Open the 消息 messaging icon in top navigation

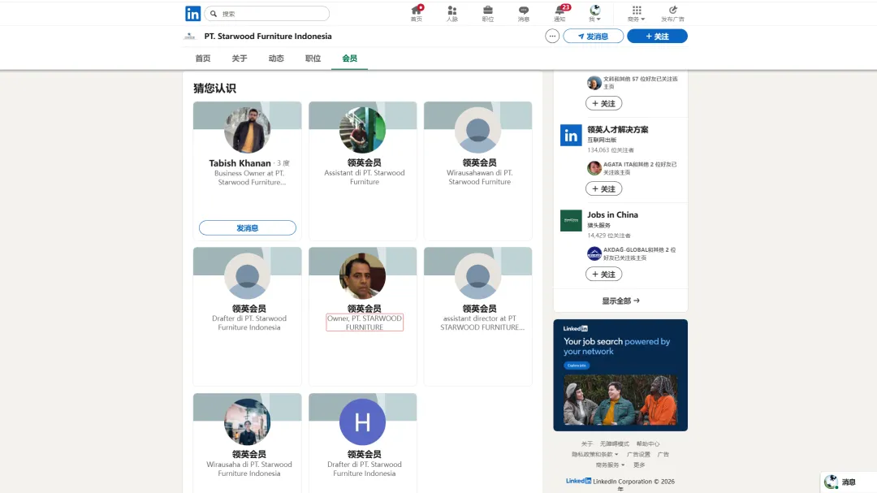[524, 13]
